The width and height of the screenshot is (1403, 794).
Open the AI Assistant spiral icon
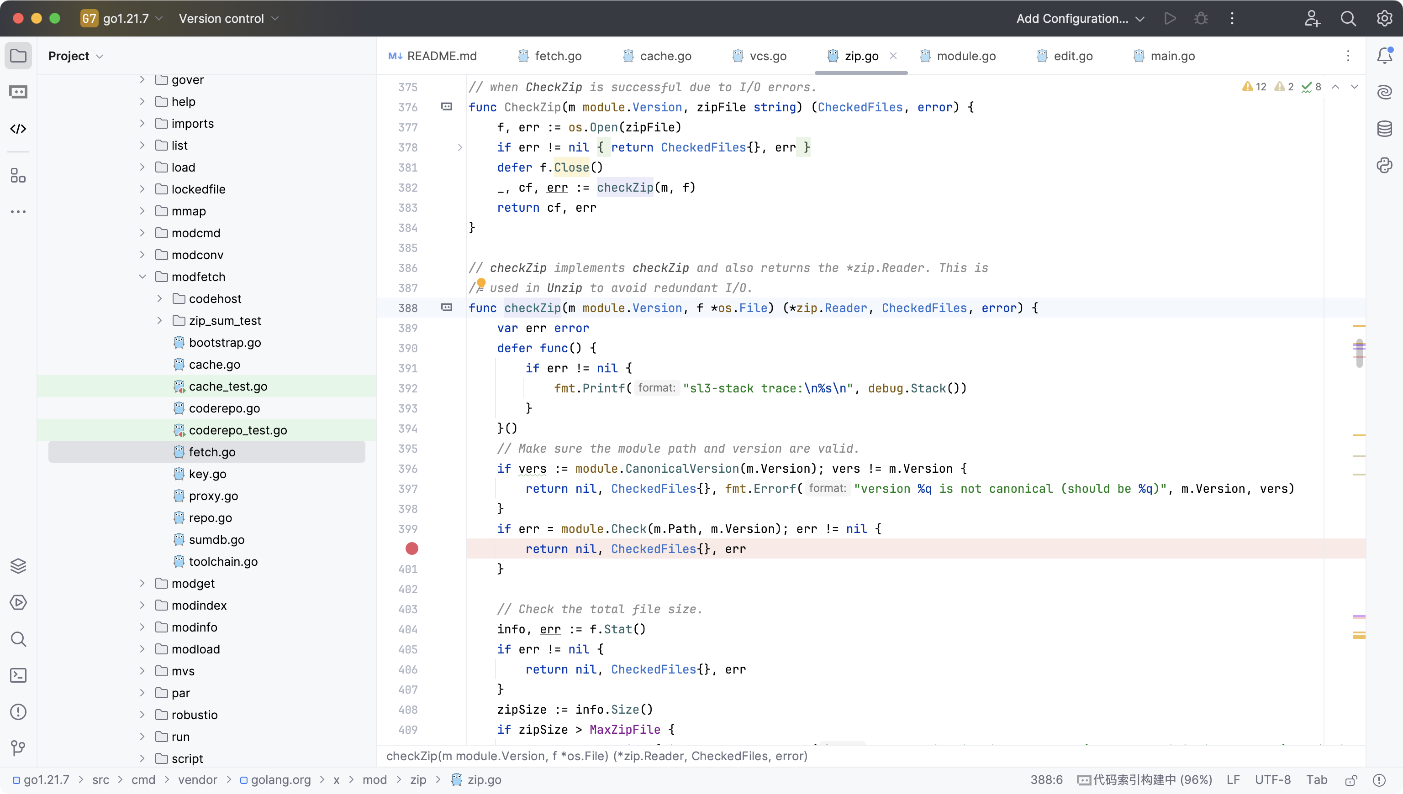1384,92
